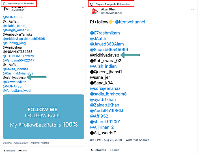
Task: Open the @cunning_king mention
Action: [x=14, y=43]
